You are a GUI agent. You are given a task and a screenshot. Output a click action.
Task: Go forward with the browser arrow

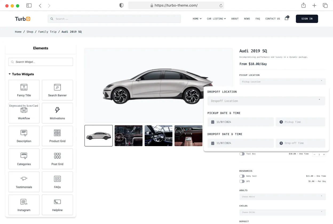point(49,6)
